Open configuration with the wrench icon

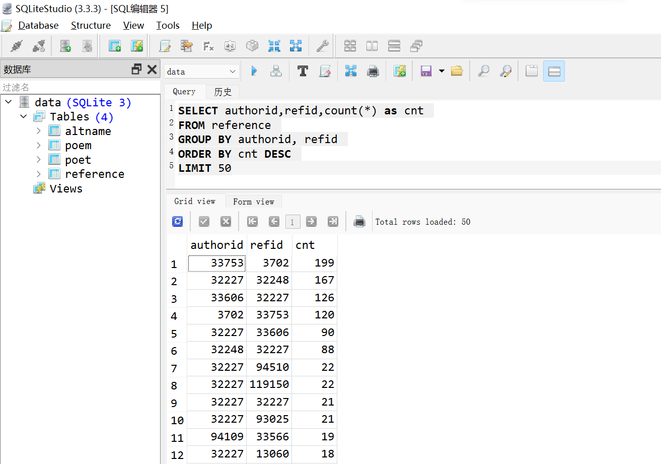(322, 46)
